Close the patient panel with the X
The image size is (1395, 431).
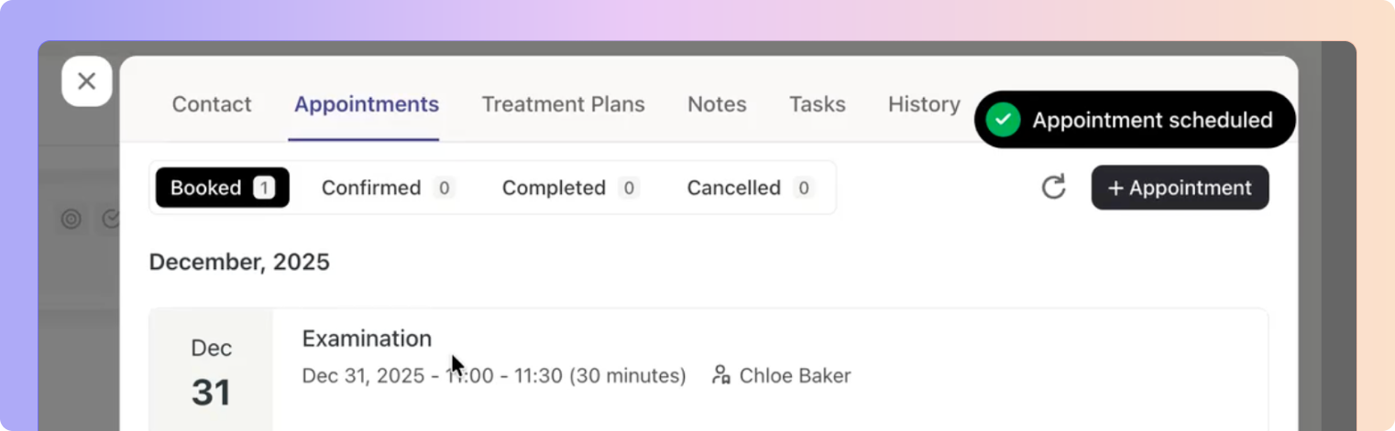click(87, 81)
